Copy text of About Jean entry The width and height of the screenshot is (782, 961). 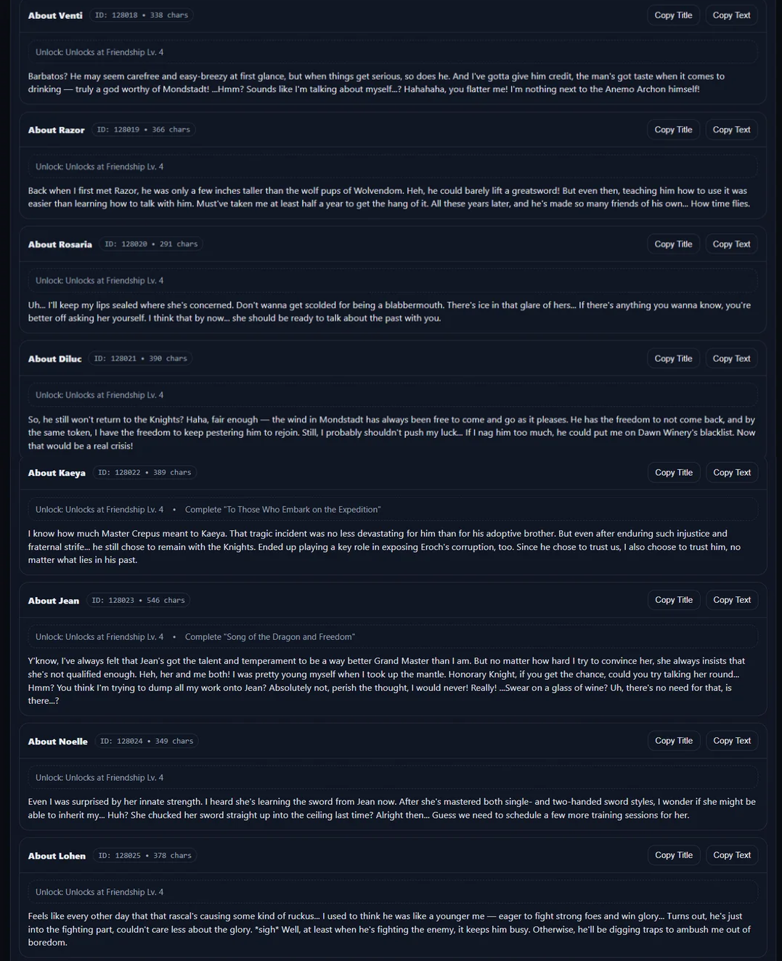pyautogui.click(x=732, y=600)
